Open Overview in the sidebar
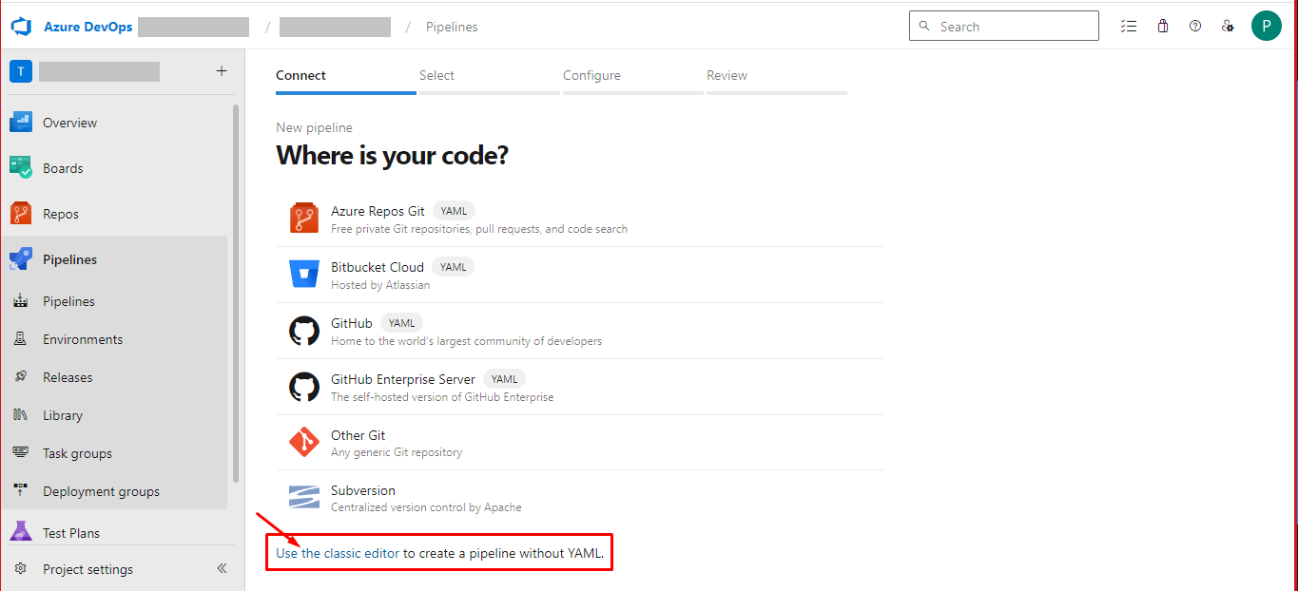The image size is (1298, 591). (69, 123)
